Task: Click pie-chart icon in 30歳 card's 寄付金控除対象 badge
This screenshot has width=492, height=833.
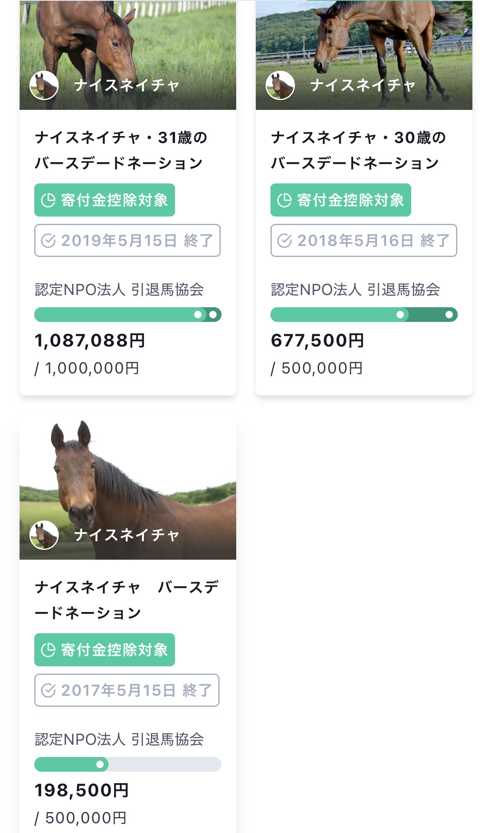Action: tap(284, 200)
